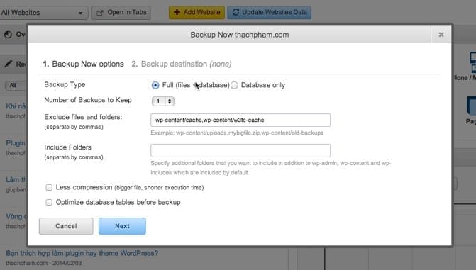Click the 'Backup Type' label

click(65, 84)
